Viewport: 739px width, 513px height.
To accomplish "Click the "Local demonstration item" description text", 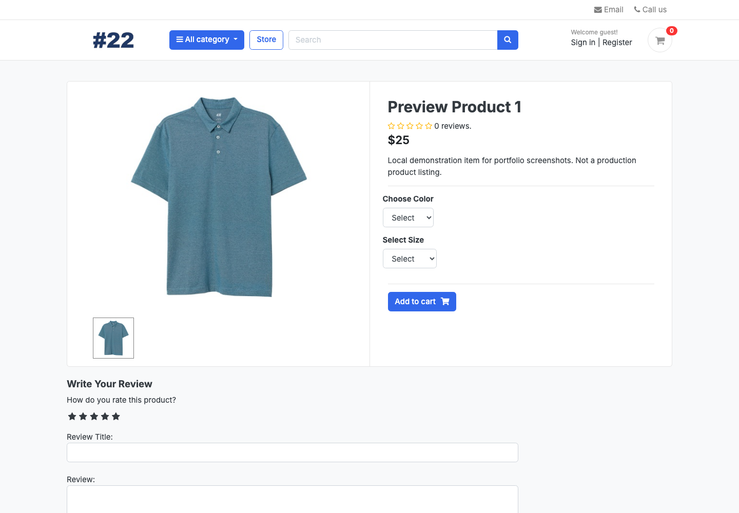I will click(512, 166).
